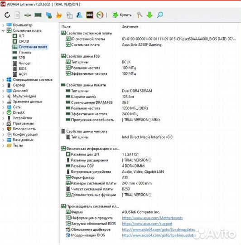Viewport: 241px width, 245px height.
Task: Click the Refresh toolbar icon
Action: click(7, 15)
